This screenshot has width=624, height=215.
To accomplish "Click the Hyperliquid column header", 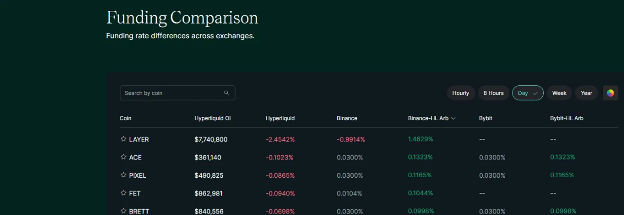I will [280, 118].
